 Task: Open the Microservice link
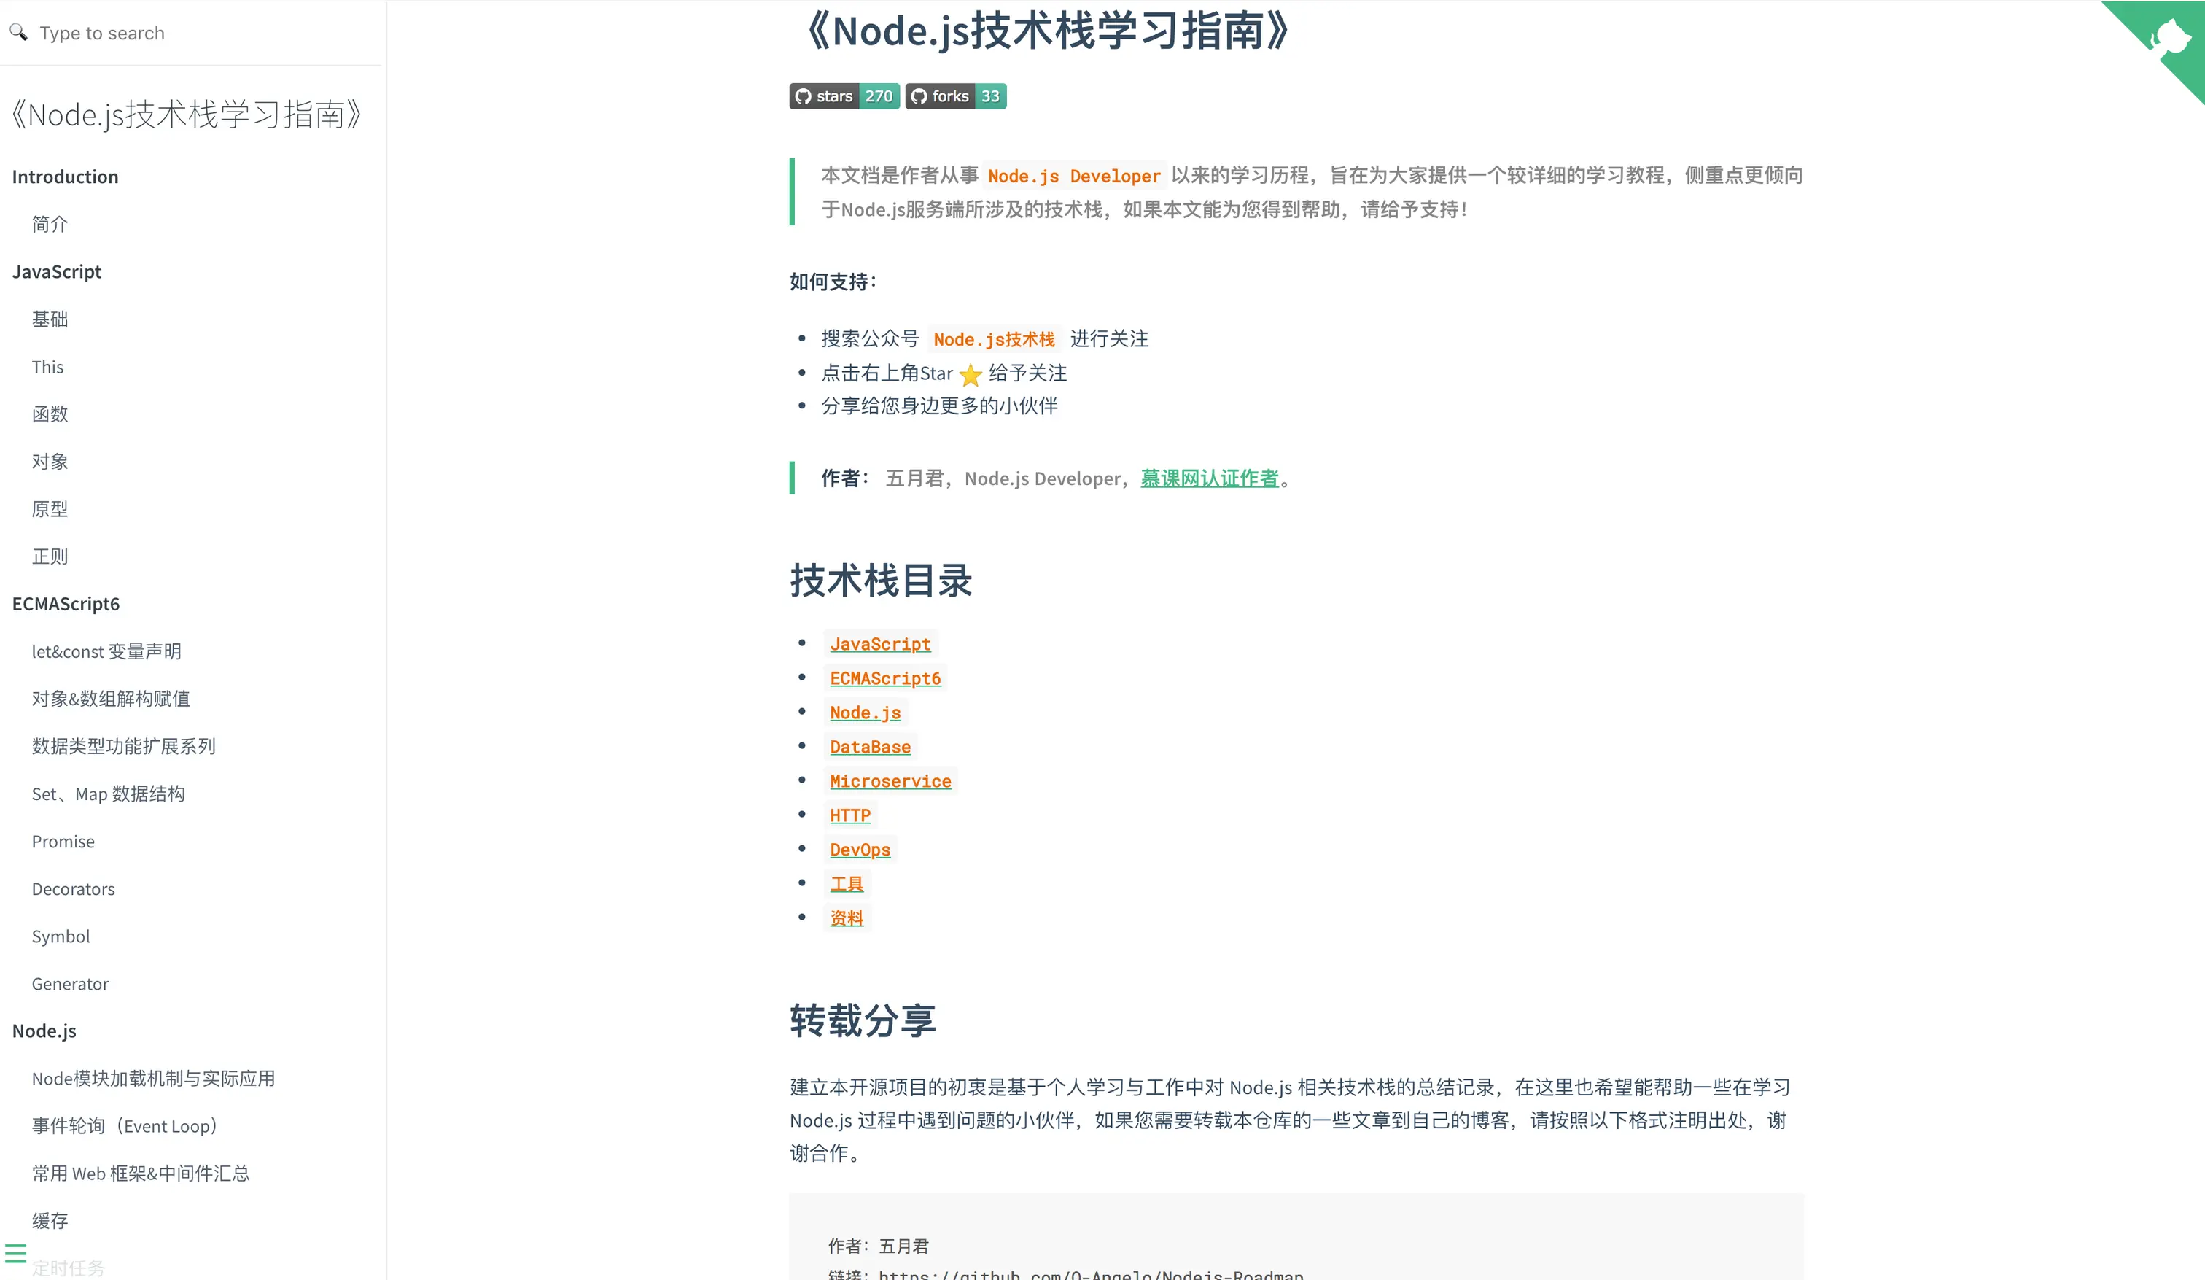890,781
